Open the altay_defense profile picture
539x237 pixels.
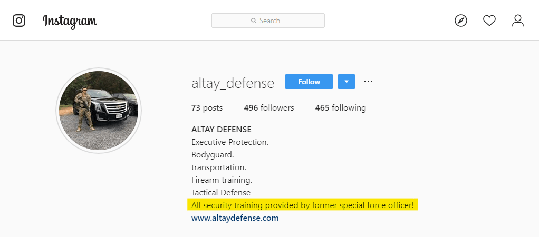(99, 111)
